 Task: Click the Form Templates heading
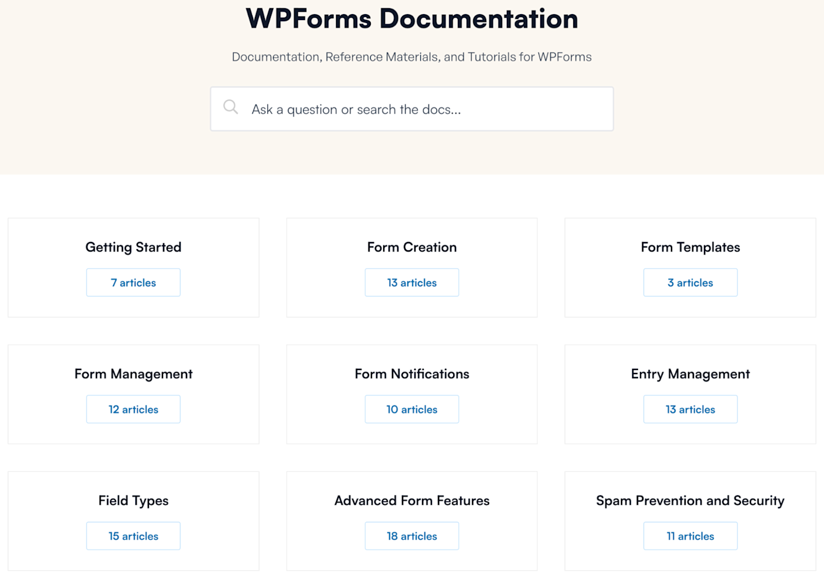click(690, 247)
